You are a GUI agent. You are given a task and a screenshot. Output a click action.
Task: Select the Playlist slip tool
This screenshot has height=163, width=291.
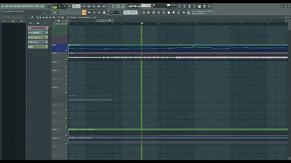coord(50,17)
